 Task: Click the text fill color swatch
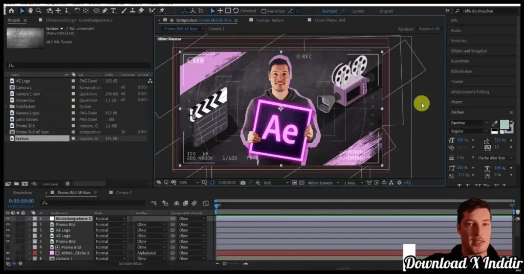(504, 125)
